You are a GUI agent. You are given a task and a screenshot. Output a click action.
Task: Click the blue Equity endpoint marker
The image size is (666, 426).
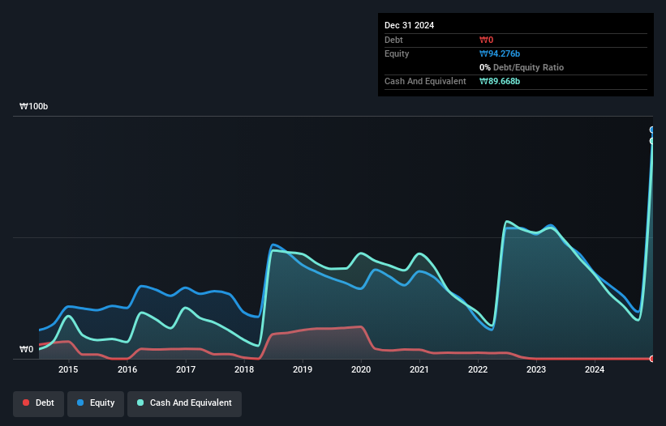click(x=652, y=130)
